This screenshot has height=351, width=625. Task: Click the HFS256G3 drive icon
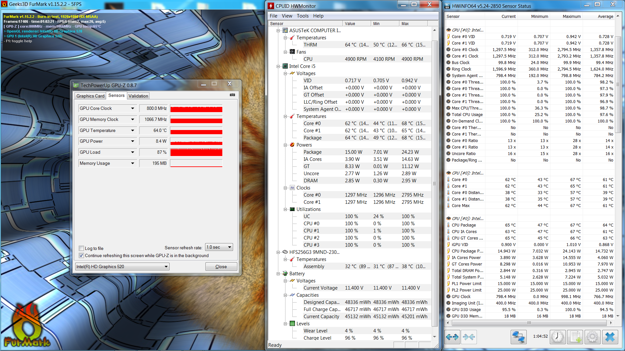285,252
